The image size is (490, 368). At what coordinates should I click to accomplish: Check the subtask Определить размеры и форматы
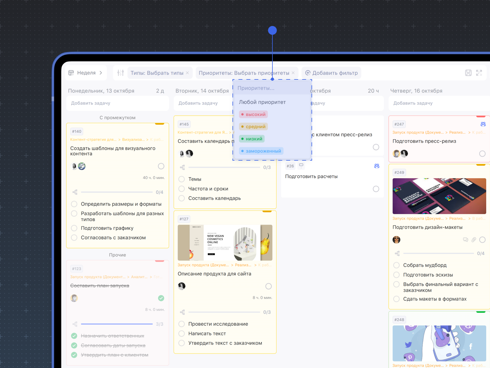[x=74, y=204]
